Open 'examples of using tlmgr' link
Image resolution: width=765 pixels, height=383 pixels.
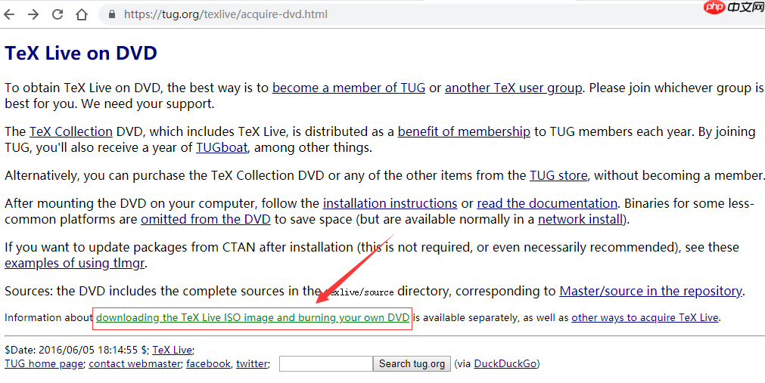(x=75, y=263)
